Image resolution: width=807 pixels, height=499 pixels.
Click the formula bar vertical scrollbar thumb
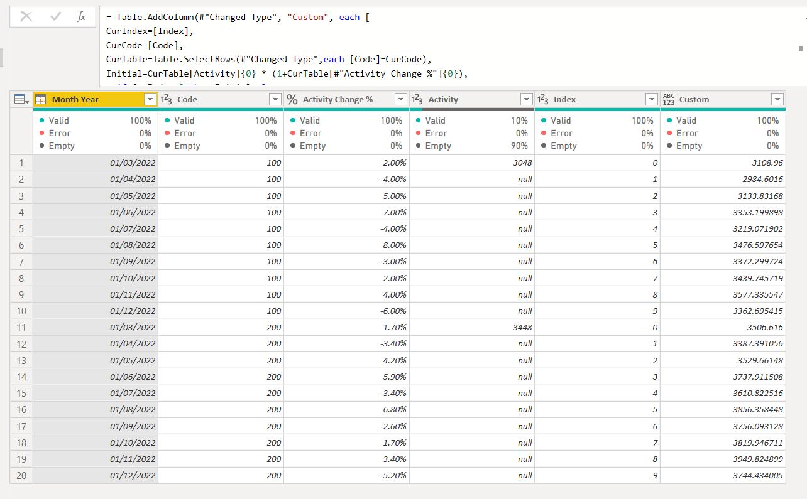point(801,48)
